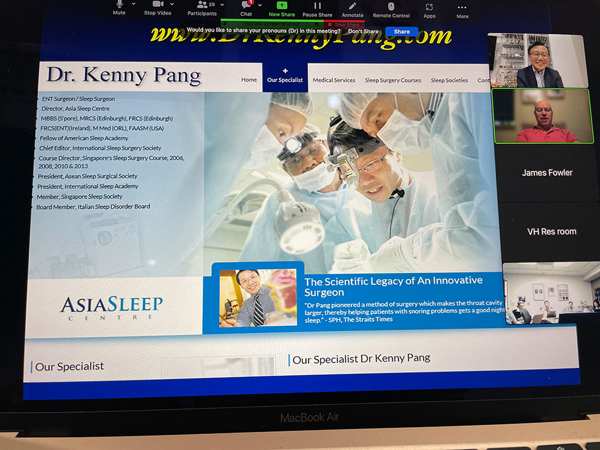Click the Remote Control mouse icon

pyautogui.click(x=391, y=6)
